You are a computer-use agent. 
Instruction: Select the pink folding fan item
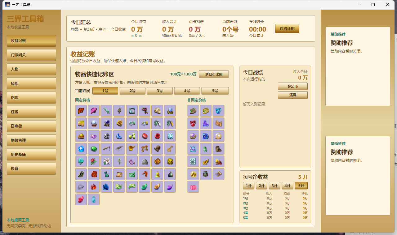pyautogui.click(x=94, y=111)
